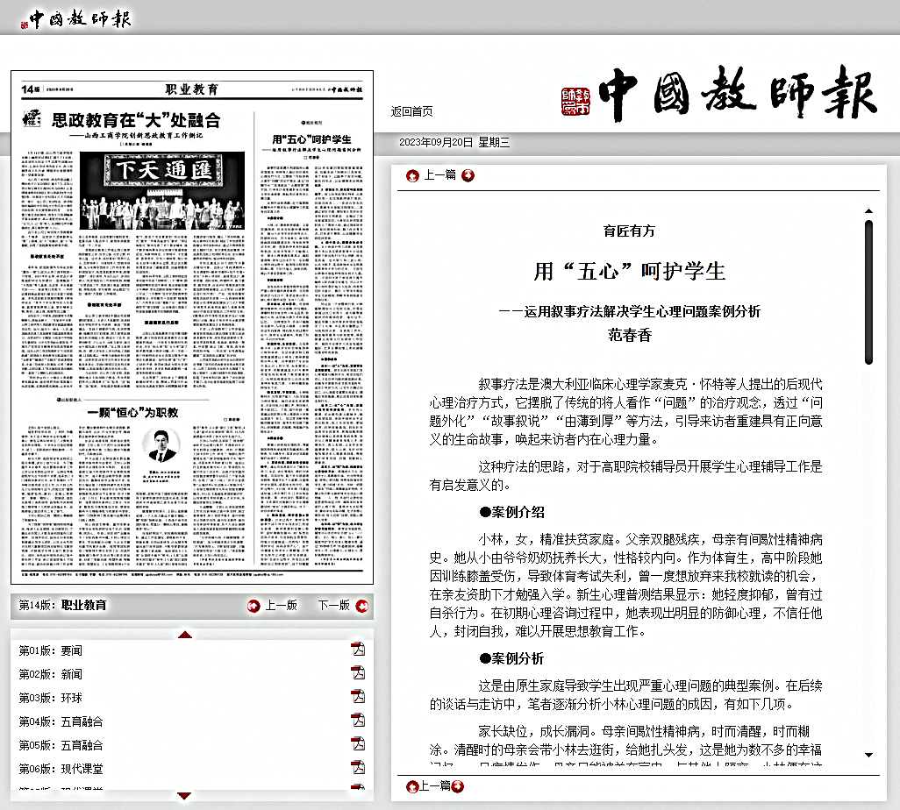
Task: Open the PDF icon for 第01版 要闻
Action: (358, 650)
